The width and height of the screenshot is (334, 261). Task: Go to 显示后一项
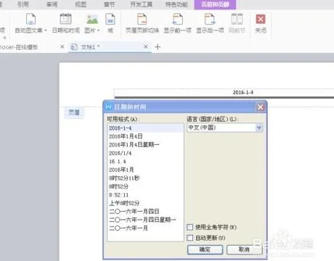click(210, 23)
